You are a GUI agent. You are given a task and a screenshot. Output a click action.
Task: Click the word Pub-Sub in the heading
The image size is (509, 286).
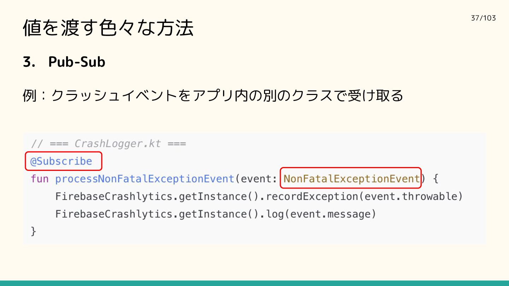point(77,62)
